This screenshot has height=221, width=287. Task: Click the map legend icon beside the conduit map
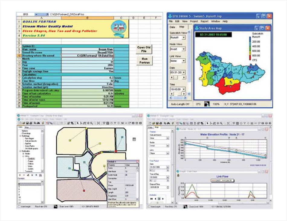pyautogui.click(x=134, y=139)
